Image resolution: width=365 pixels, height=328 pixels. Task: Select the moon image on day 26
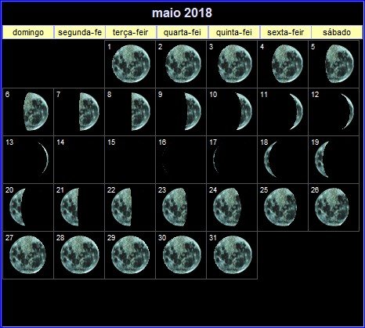(x=332, y=207)
